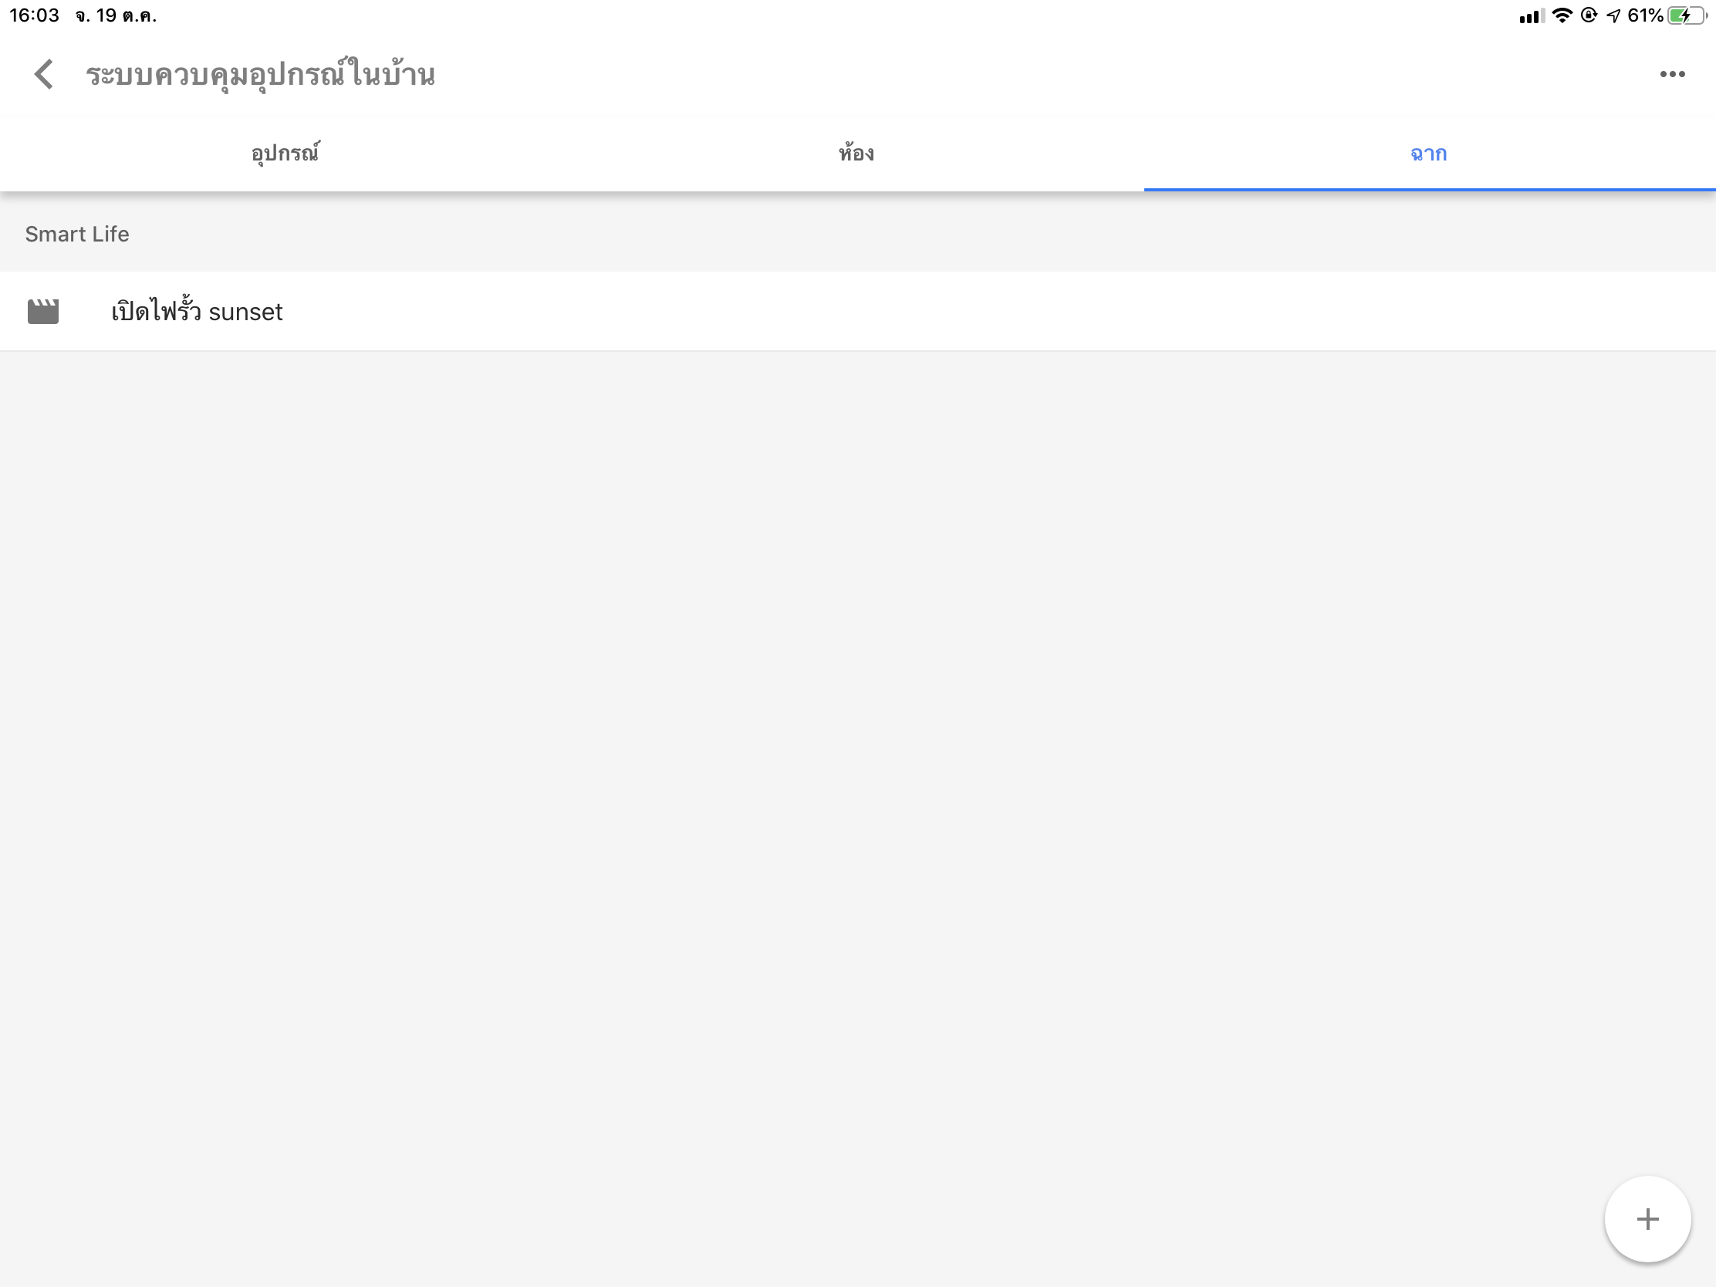
Task: Tap the 16:03 clock in status bar
Action: [34, 15]
